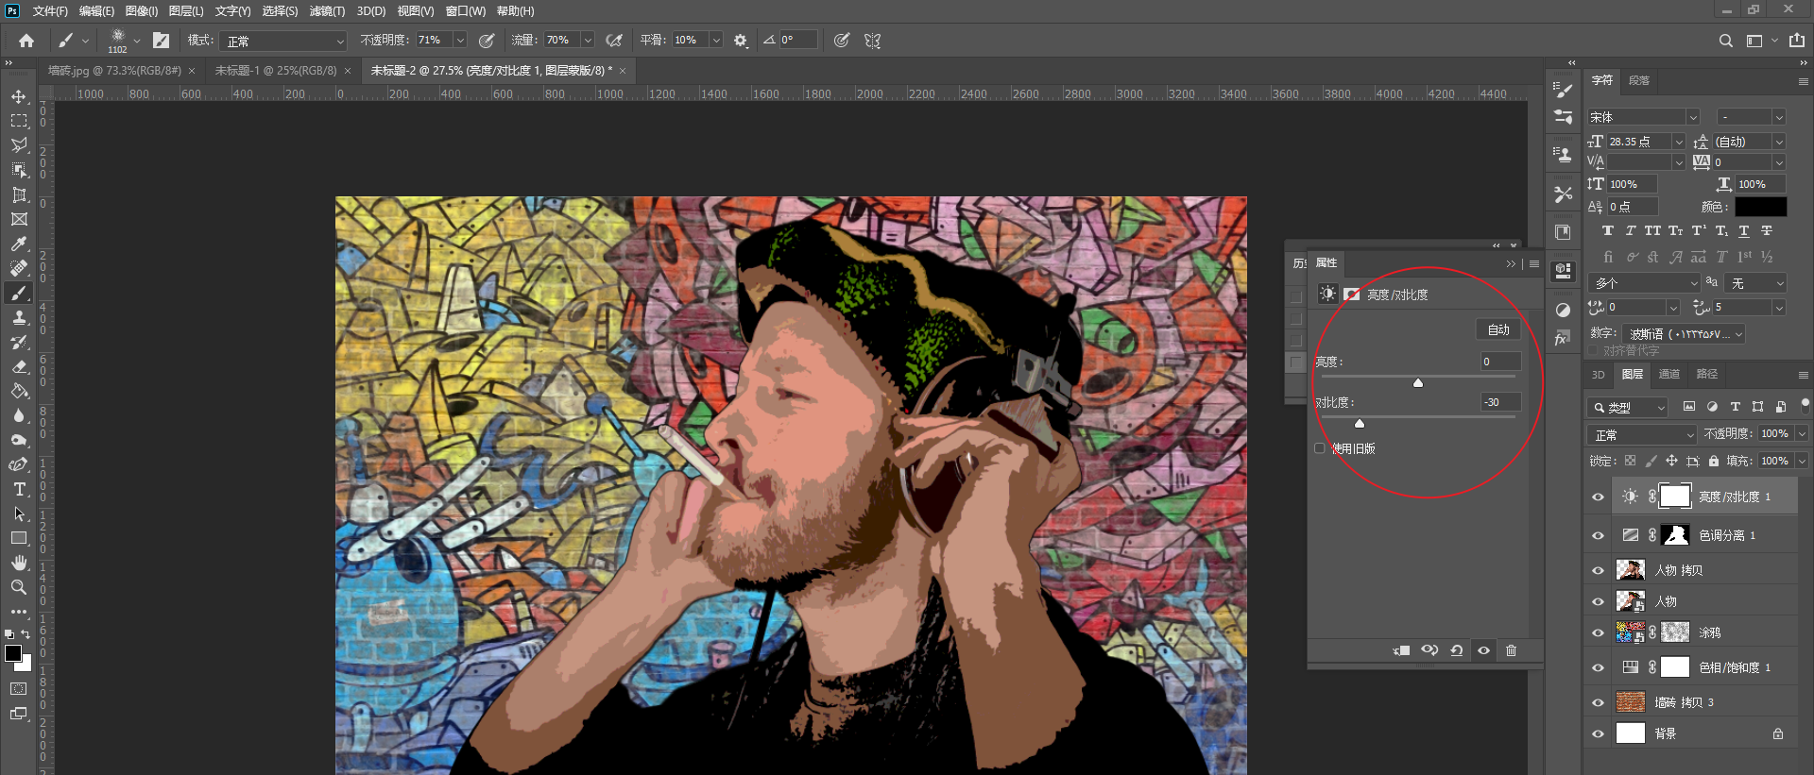Click the foreground color swatch

point(13,653)
